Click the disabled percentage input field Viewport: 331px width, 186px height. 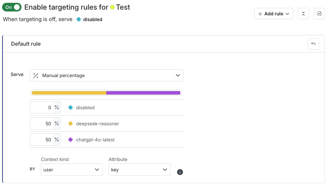(x=42, y=107)
